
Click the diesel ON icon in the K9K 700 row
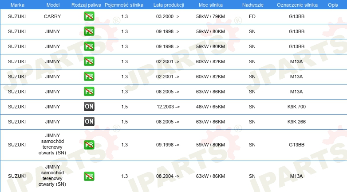pos(89,106)
